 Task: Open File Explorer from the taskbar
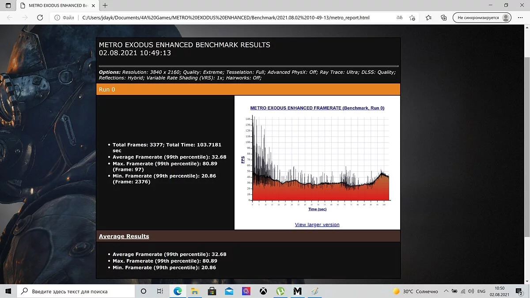[x=194, y=291]
